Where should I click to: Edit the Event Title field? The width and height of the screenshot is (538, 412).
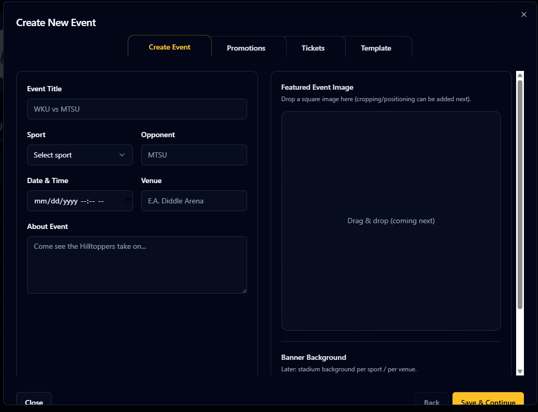pos(137,109)
